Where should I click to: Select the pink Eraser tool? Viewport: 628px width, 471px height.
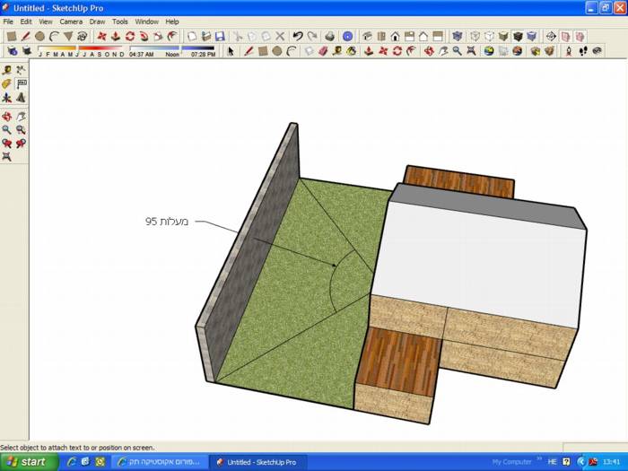click(323, 51)
